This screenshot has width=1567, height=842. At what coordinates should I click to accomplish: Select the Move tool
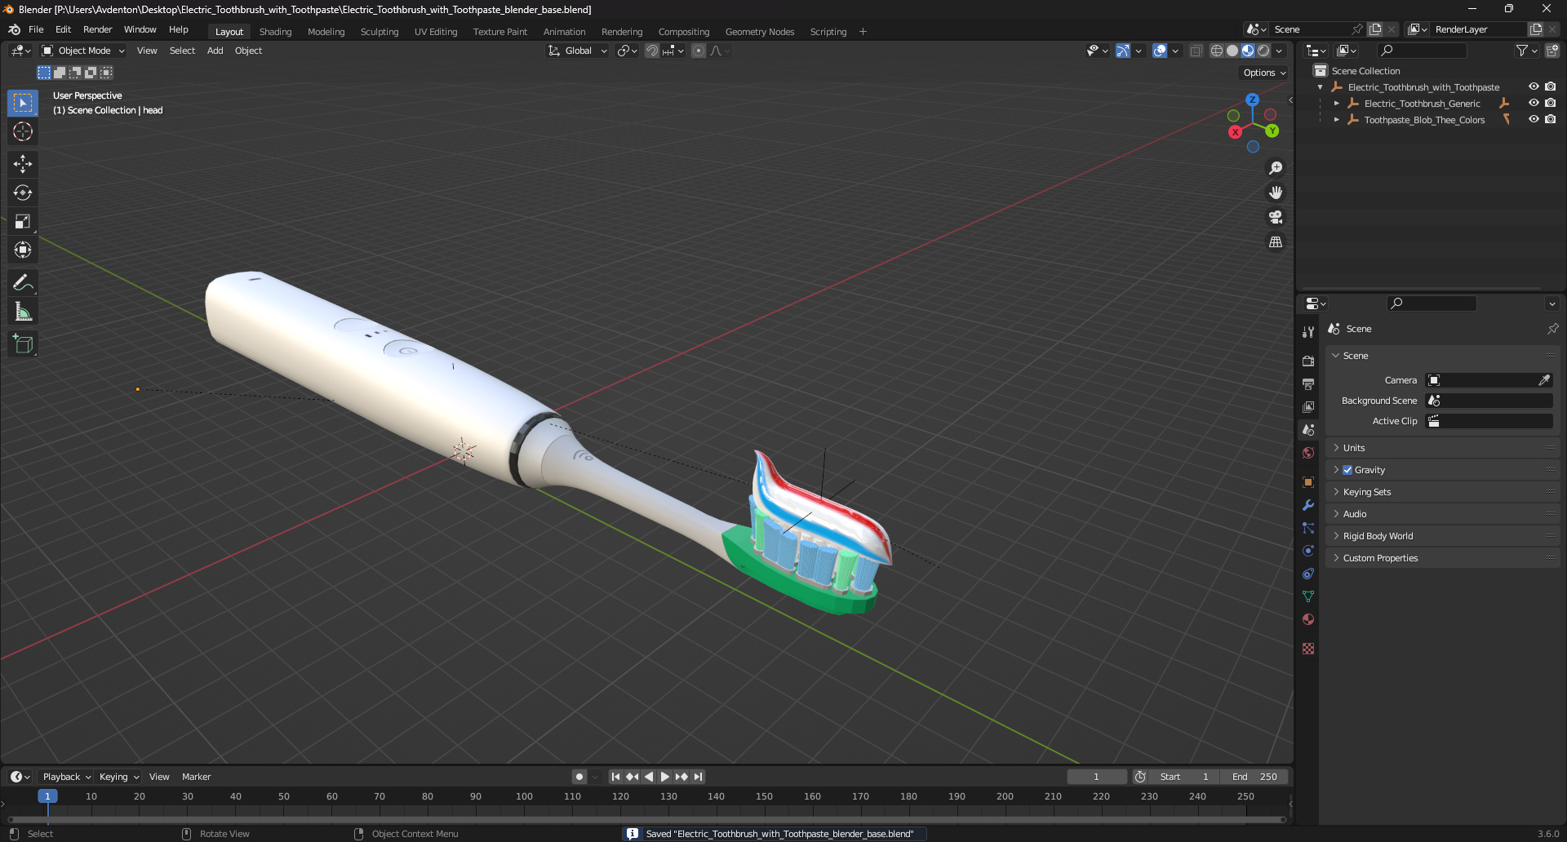point(23,164)
